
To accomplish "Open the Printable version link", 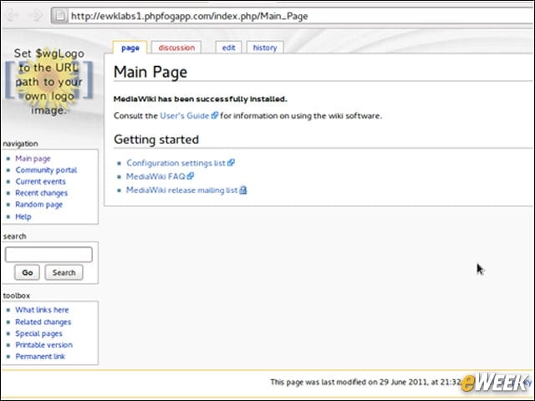I will tap(44, 345).
